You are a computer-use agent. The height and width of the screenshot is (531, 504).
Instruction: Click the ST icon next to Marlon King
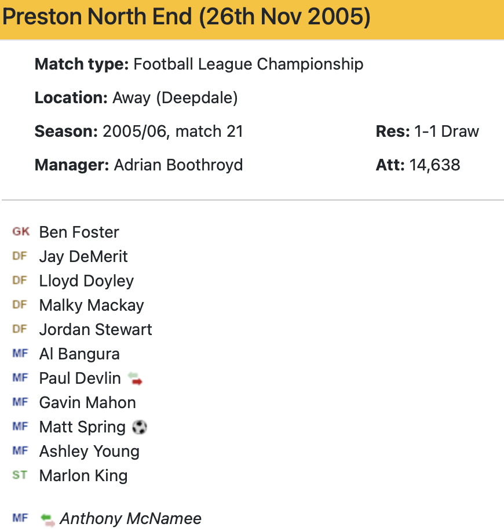tap(20, 475)
